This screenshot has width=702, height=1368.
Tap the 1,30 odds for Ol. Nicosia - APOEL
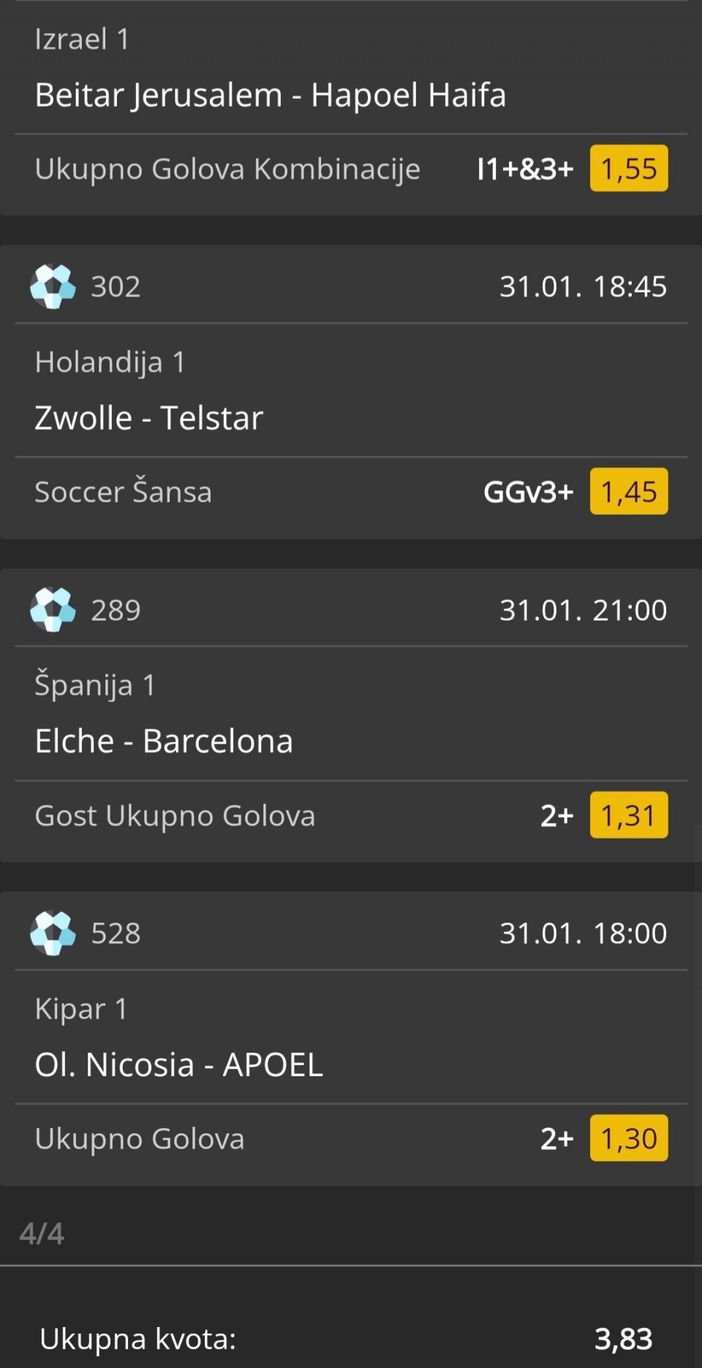tap(628, 1138)
